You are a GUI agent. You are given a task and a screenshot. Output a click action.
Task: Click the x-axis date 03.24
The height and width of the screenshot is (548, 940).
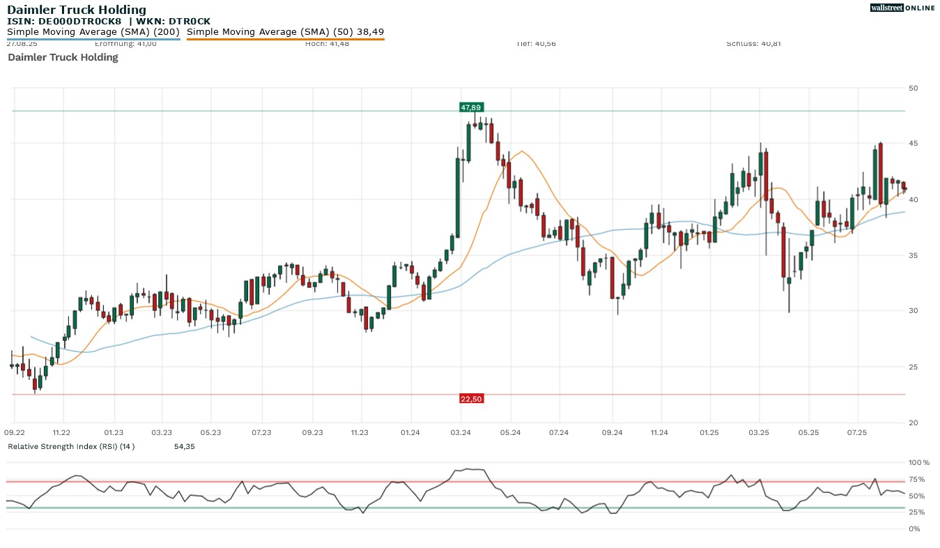[461, 432]
